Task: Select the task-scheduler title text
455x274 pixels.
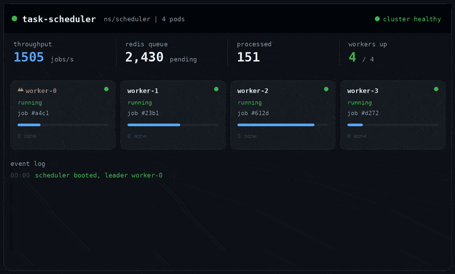Action: [x=59, y=19]
